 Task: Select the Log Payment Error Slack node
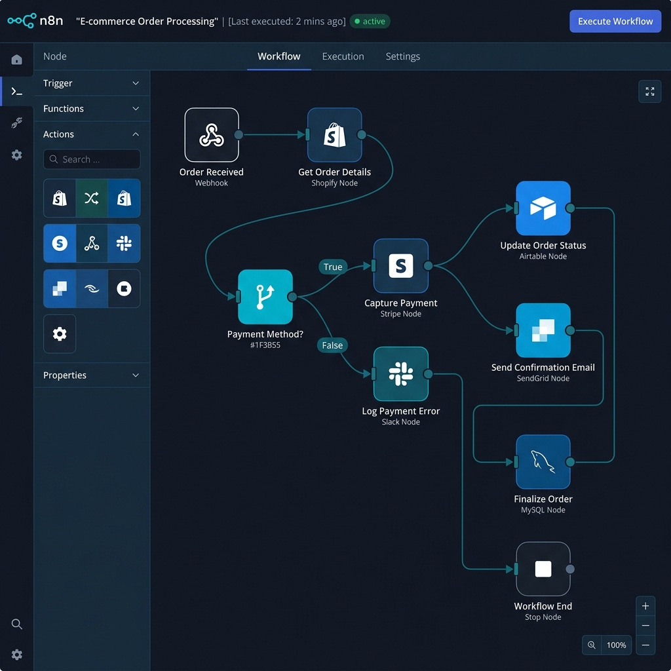point(400,374)
